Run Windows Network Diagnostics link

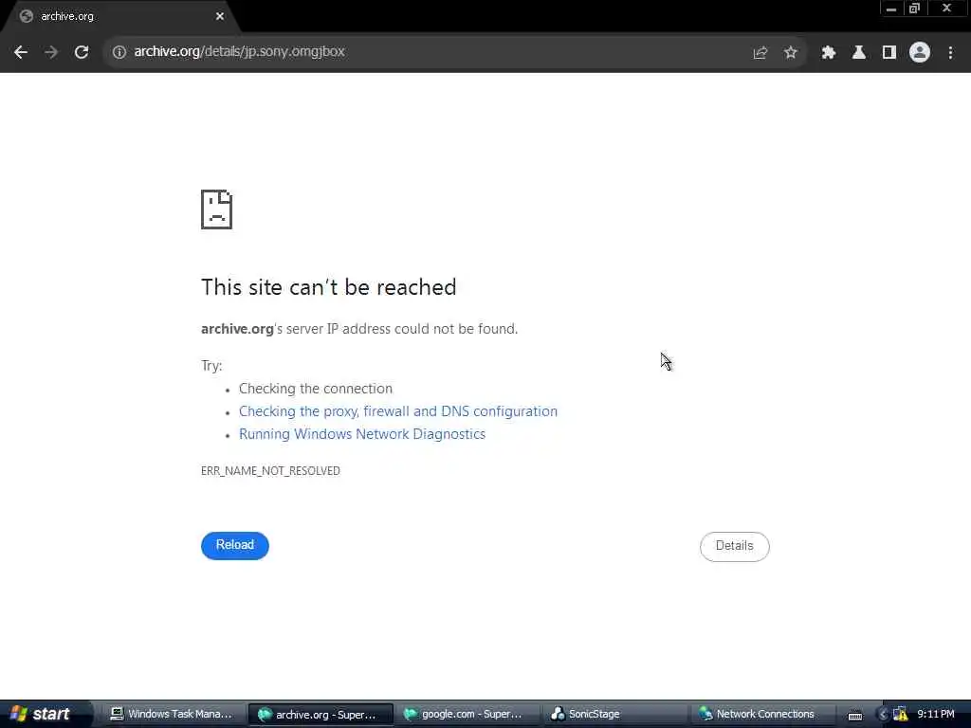(x=362, y=434)
